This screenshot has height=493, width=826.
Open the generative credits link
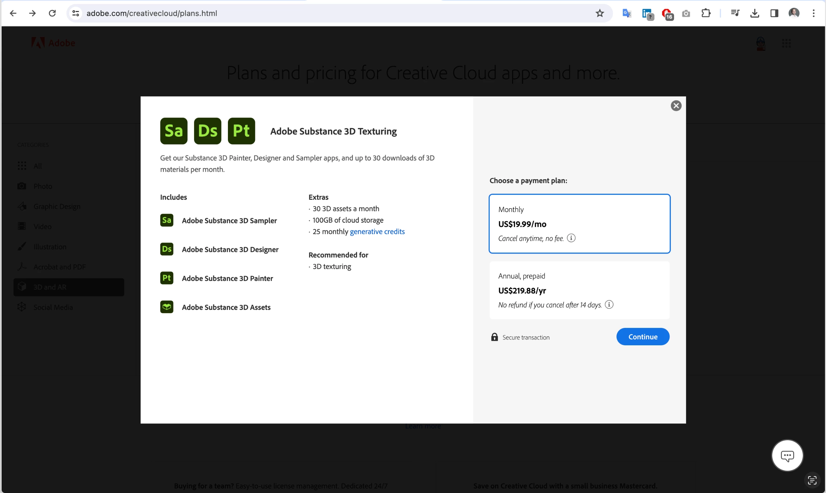pos(377,232)
